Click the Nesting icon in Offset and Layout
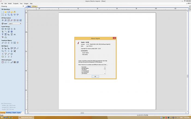The image size is (191, 119). click(17, 62)
